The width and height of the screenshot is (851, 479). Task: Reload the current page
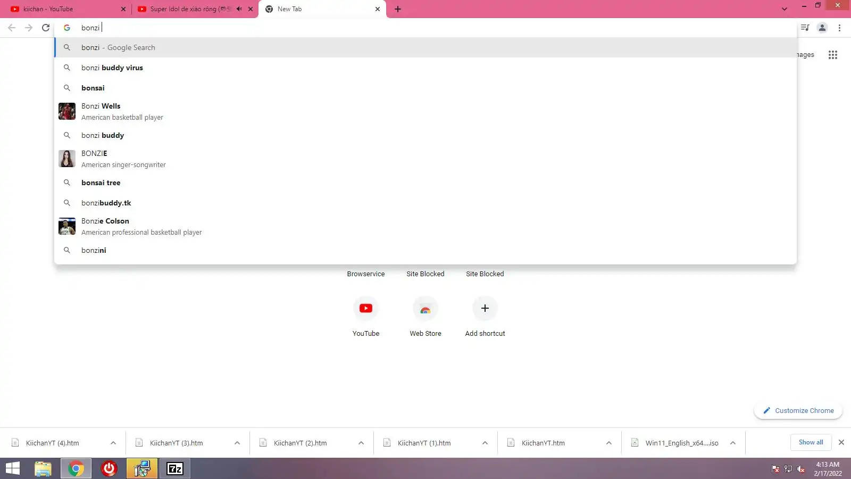point(46,28)
